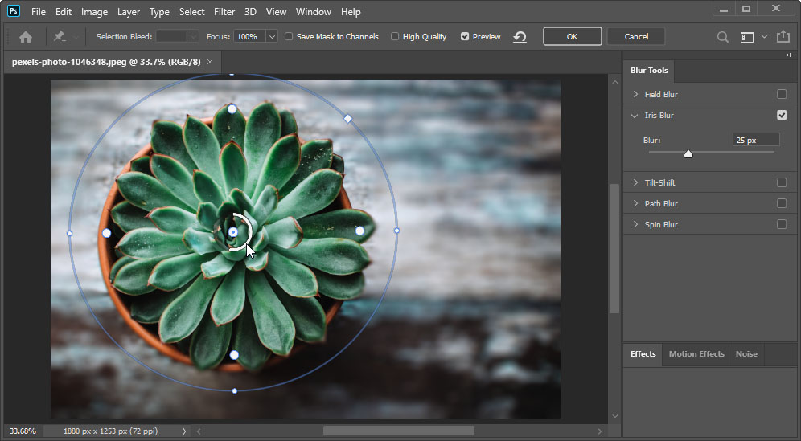The width and height of the screenshot is (801, 441).
Task: Click the reset blur pins arrow icon
Action: tap(520, 37)
